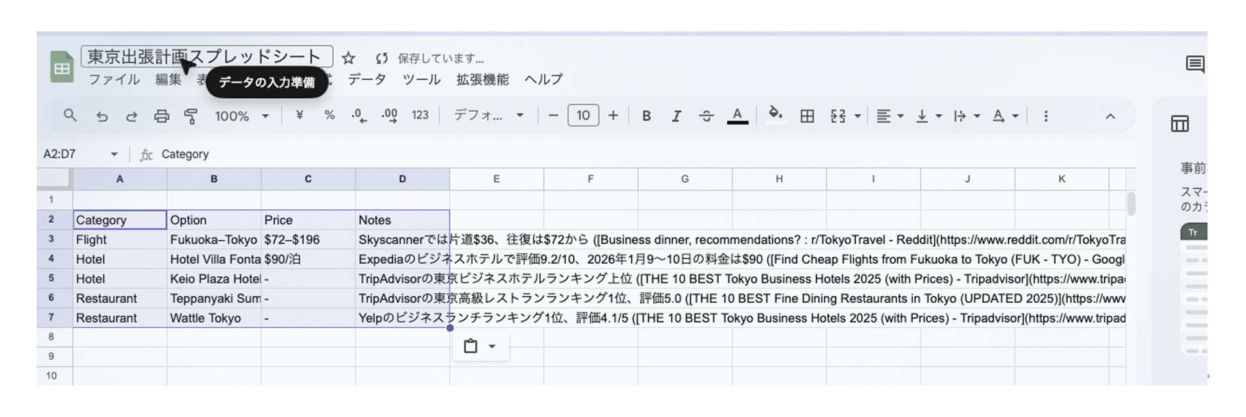
Task: Click the vertical scrollbar thumb
Action: pyautogui.click(x=1131, y=203)
